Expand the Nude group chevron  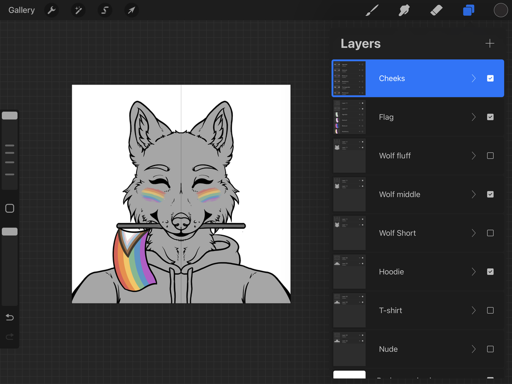point(473,349)
